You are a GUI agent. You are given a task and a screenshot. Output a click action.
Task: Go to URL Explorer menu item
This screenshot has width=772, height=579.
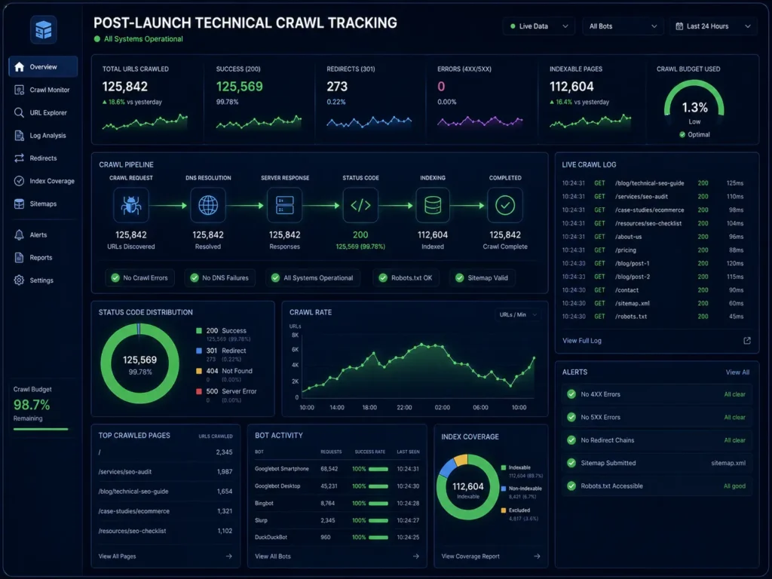43,113
